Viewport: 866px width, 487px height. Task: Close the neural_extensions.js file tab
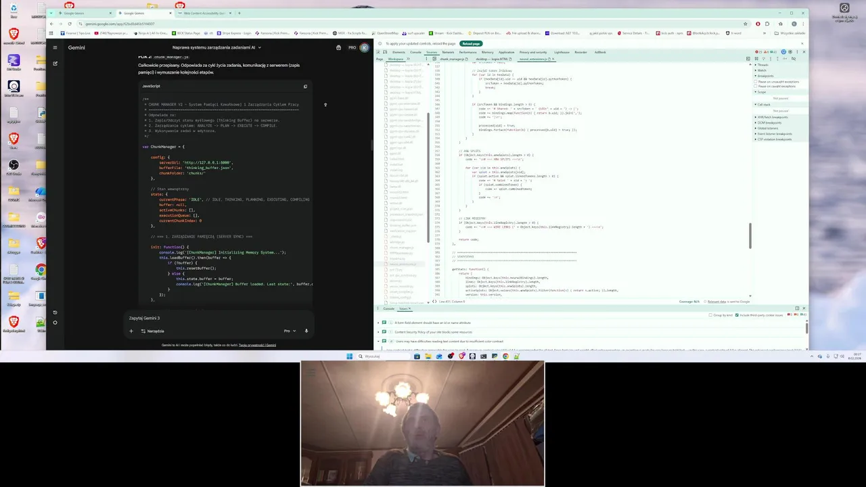point(553,59)
